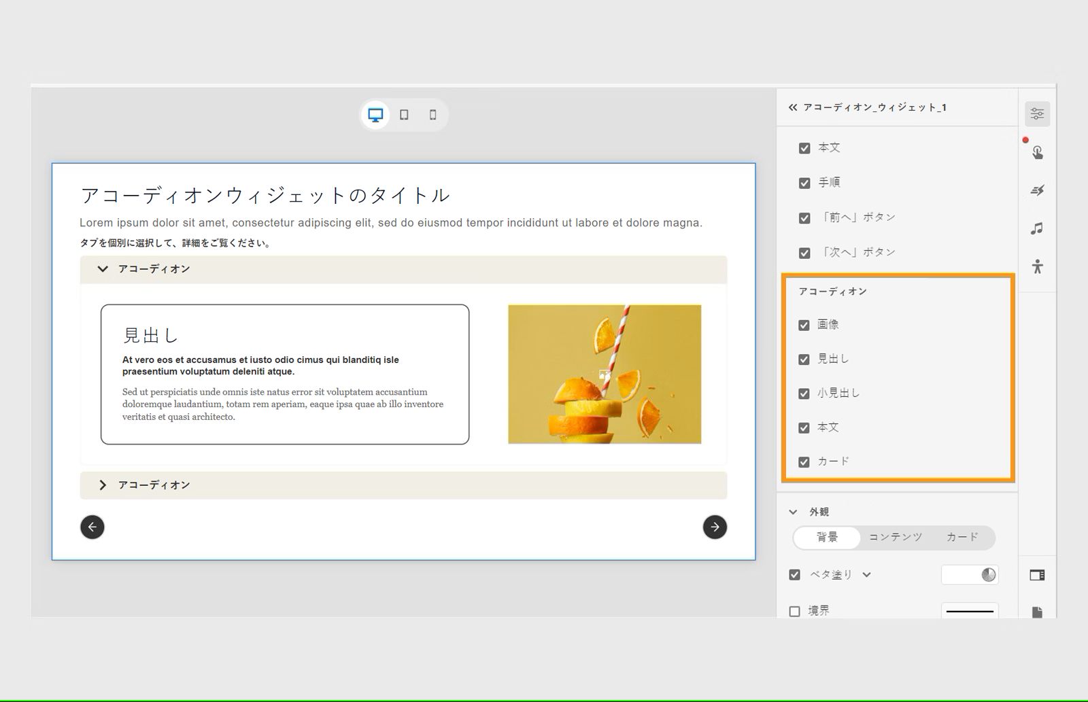Image resolution: width=1088 pixels, height=702 pixels.
Task: Go to previous slide with left arrow
Action: pos(92,527)
